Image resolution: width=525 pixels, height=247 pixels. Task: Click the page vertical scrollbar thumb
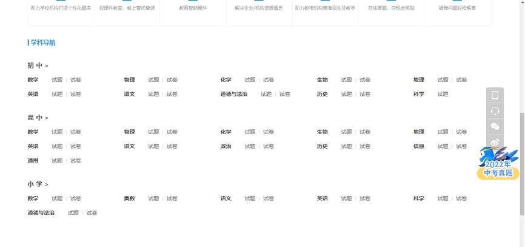pyautogui.click(x=522, y=164)
